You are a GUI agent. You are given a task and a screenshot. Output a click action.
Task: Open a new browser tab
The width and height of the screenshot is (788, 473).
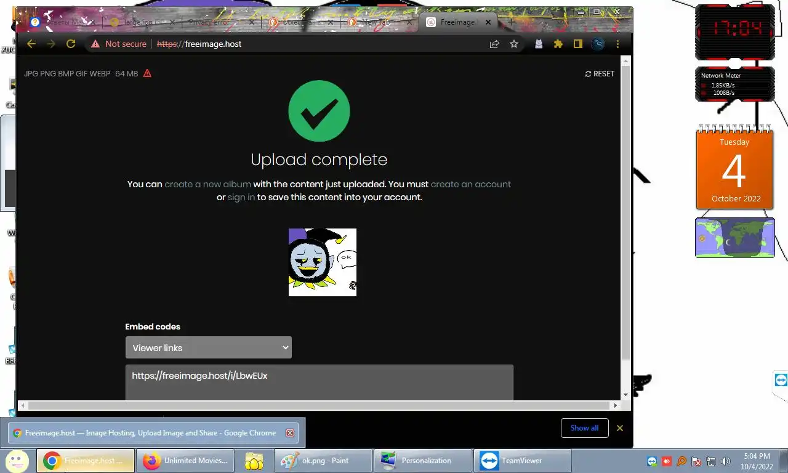pyautogui.click(x=510, y=22)
